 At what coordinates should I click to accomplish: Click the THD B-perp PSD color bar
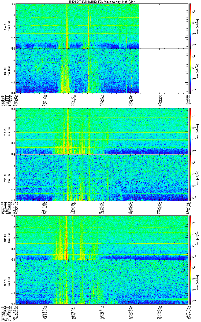[190, 131]
